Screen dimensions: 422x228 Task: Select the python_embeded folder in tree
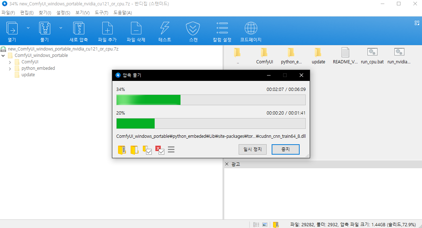(38, 68)
